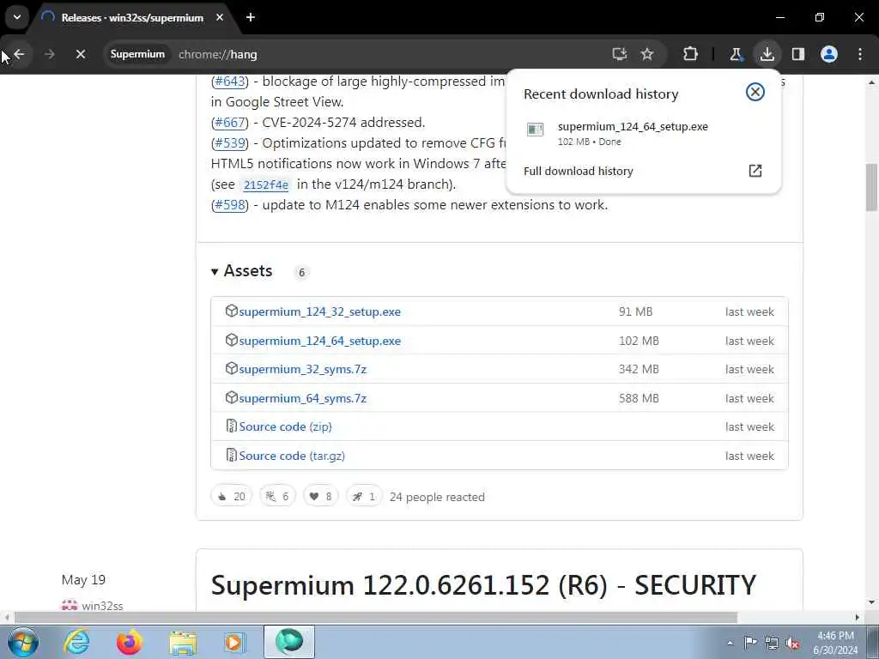Close the Releases win32ss/supermium tab
This screenshot has width=879, height=659.
[220, 17]
